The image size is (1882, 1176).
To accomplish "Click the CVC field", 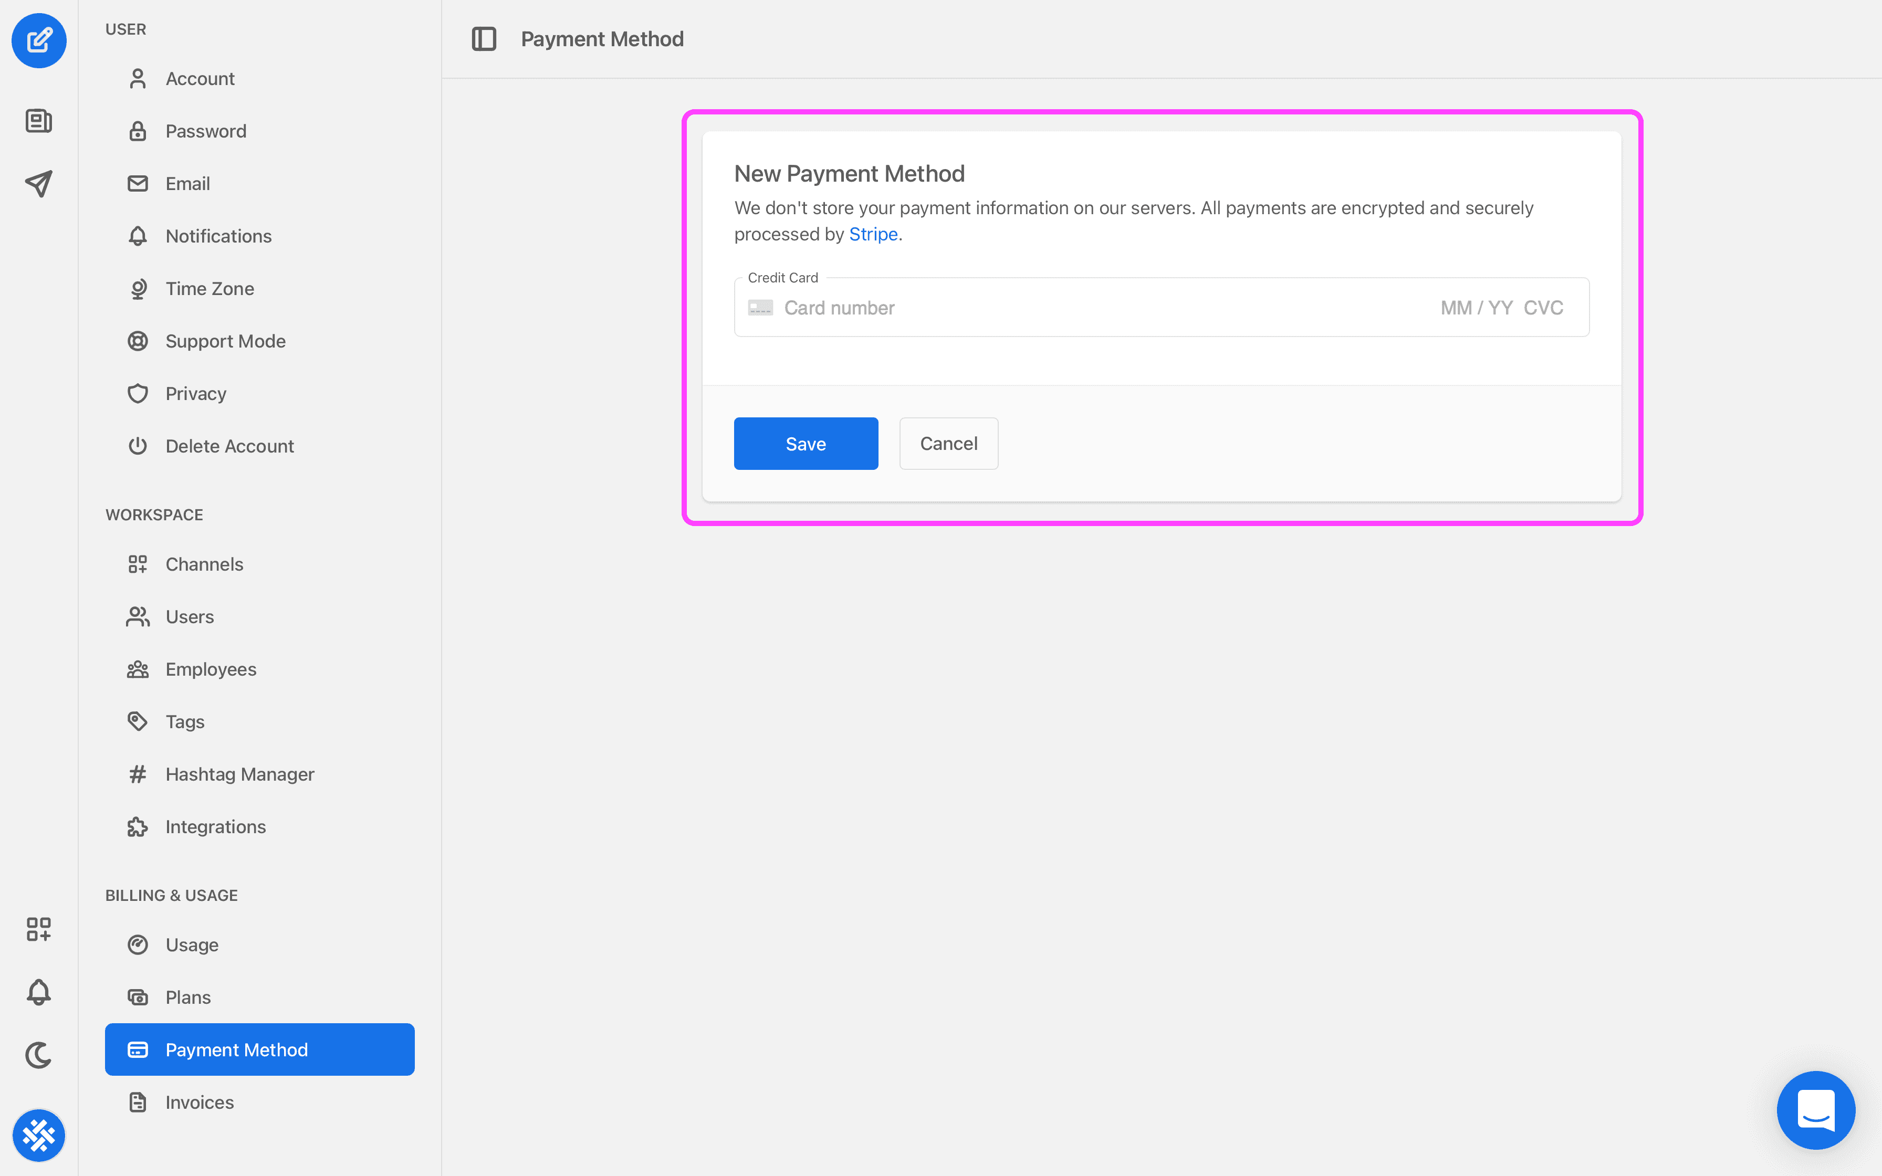I will (1543, 308).
